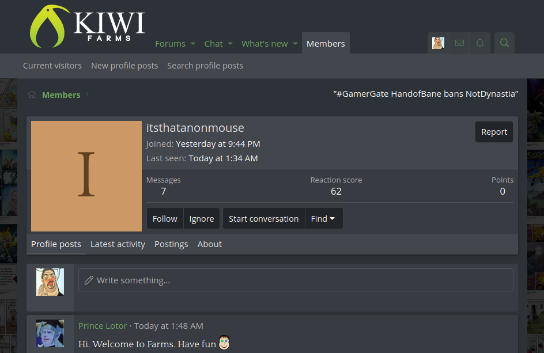Click the Members breadcrumb link

[61, 94]
